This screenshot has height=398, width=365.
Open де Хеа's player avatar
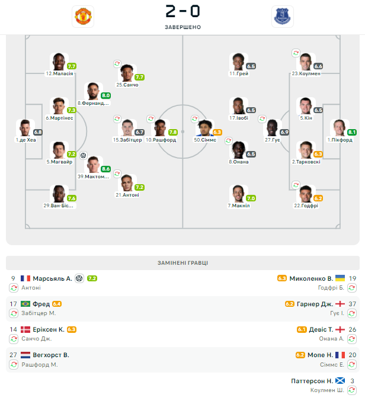pos(24,128)
